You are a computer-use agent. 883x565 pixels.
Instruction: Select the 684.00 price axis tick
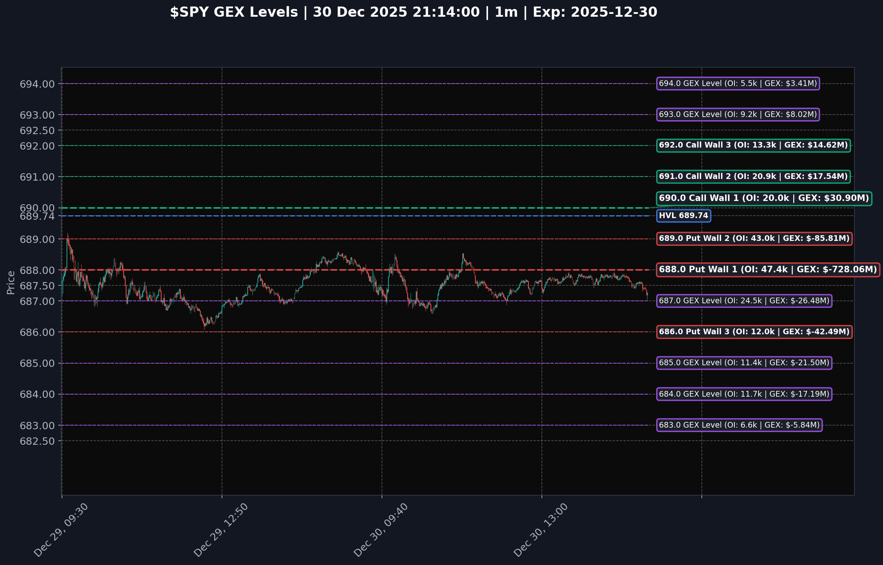pyautogui.click(x=37, y=395)
